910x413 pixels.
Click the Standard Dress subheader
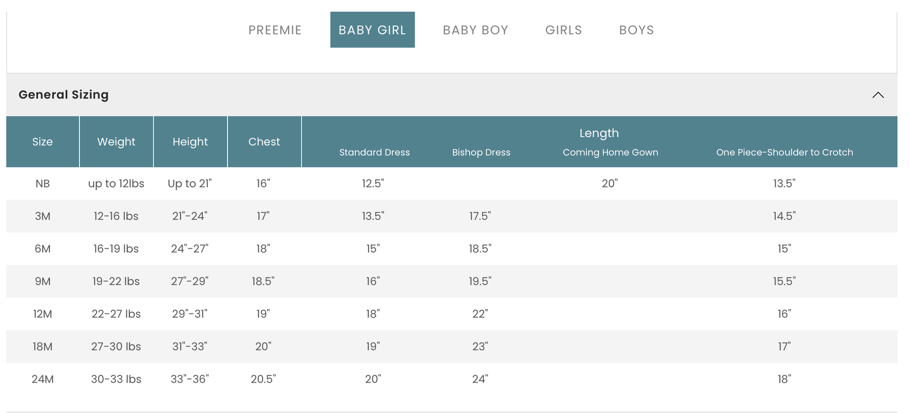[x=375, y=152]
